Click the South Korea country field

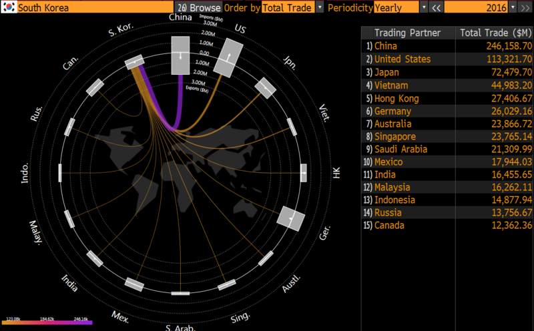point(95,7)
